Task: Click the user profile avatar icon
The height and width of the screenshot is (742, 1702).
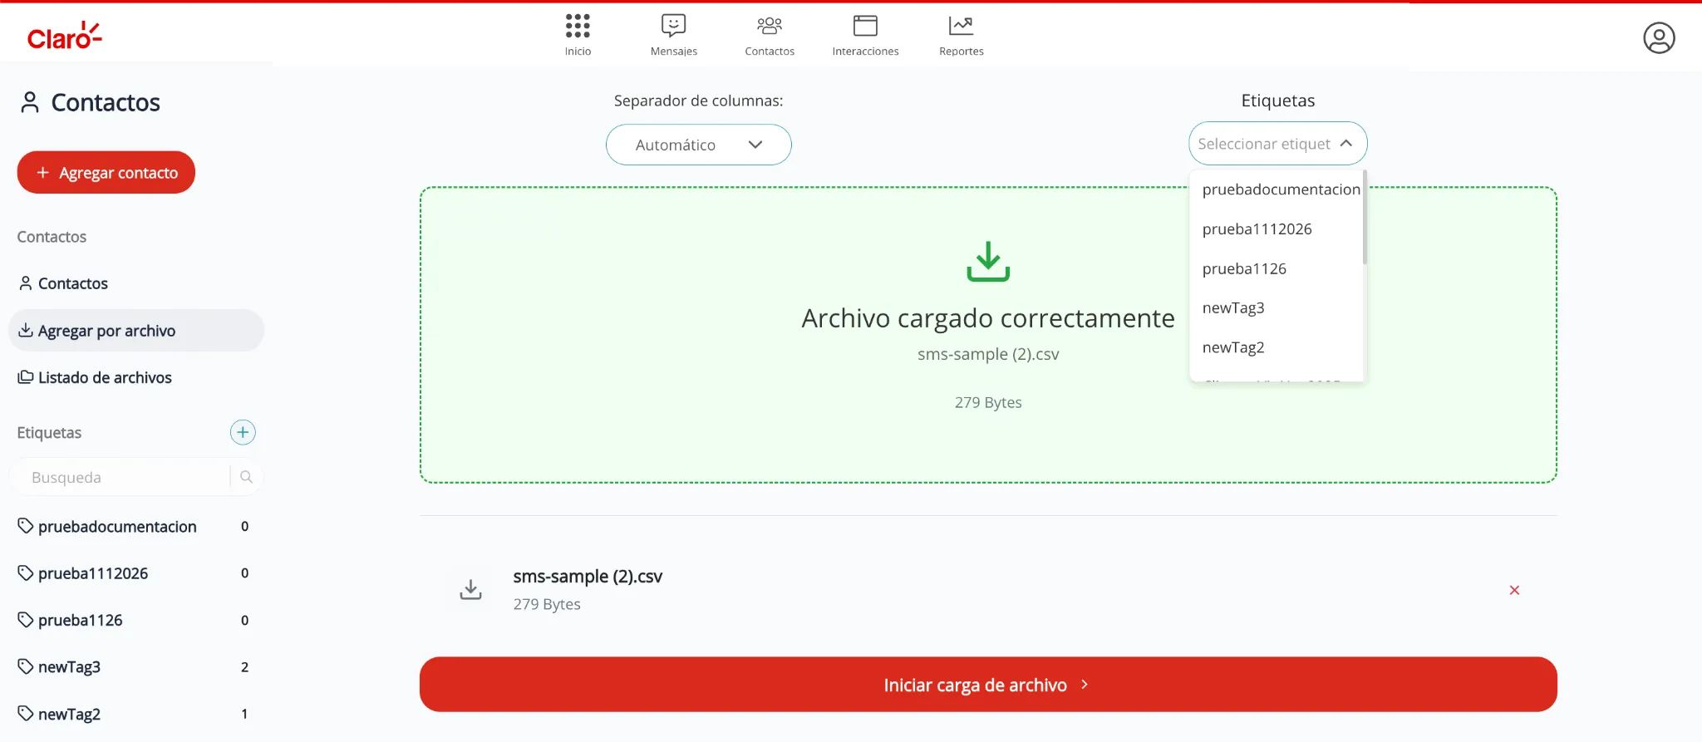Action: pyautogui.click(x=1659, y=38)
